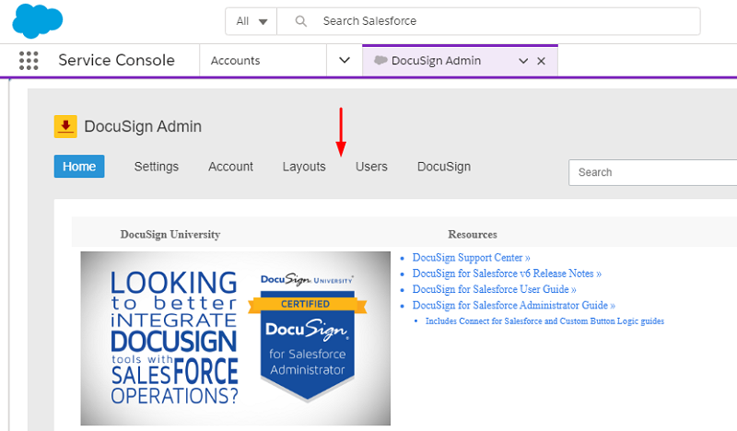Open the Users tab

pyautogui.click(x=371, y=167)
